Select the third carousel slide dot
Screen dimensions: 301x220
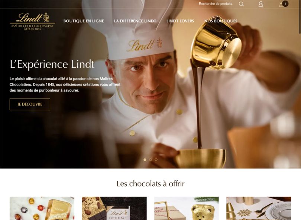click(x=156, y=160)
